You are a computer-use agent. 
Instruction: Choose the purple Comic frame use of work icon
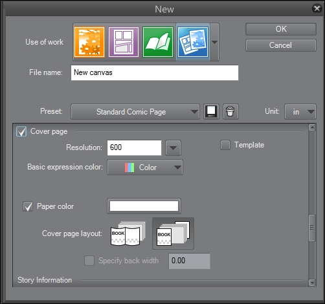click(124, 42)
